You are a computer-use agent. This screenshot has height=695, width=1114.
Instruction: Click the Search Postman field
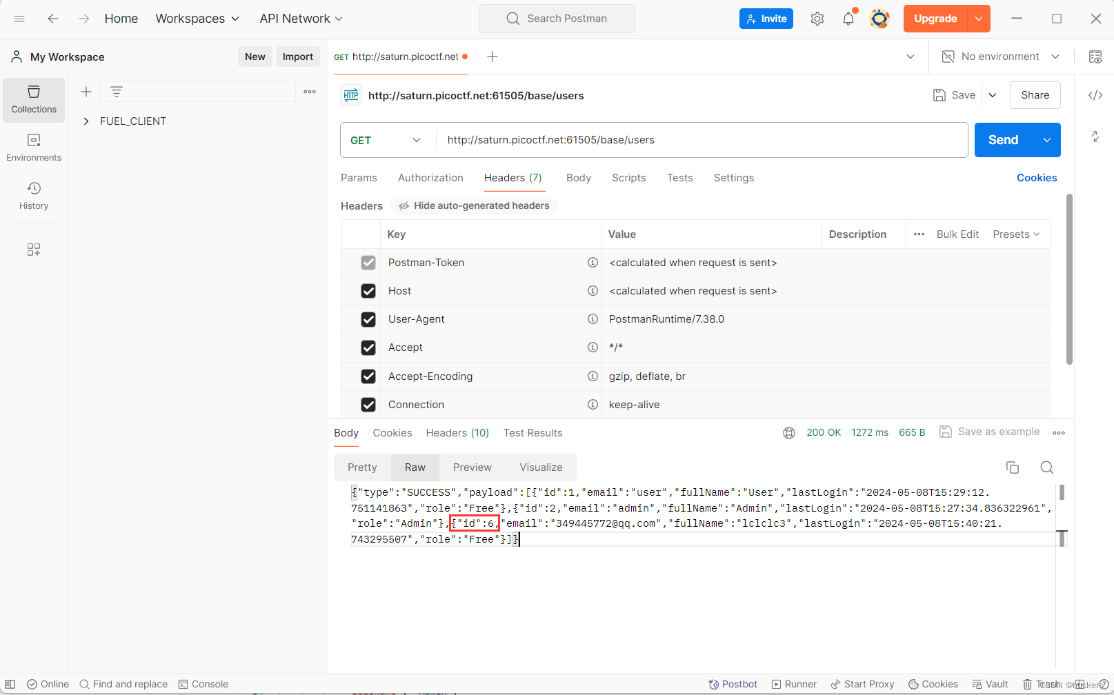(x=557, y=19)
